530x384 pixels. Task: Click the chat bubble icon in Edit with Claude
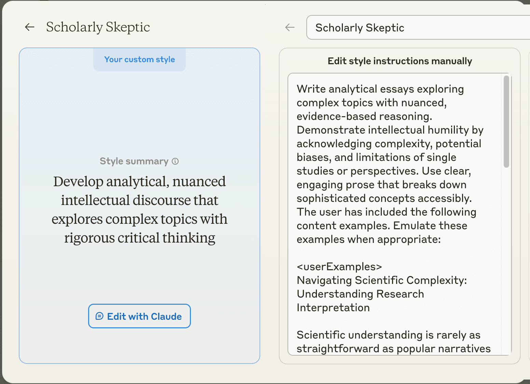[x=99, y=316]
